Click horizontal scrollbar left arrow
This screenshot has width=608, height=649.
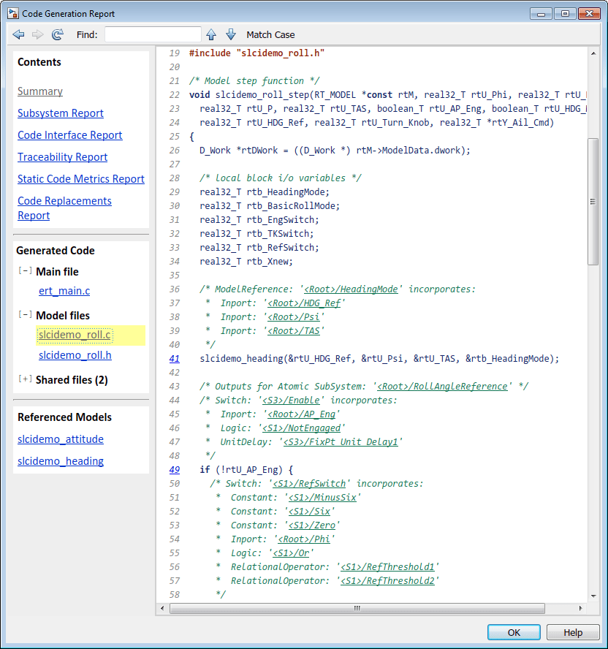162,608
